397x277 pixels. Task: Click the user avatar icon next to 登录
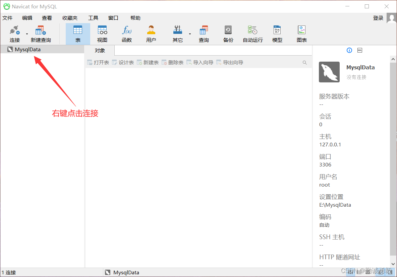tap(391, 18)
